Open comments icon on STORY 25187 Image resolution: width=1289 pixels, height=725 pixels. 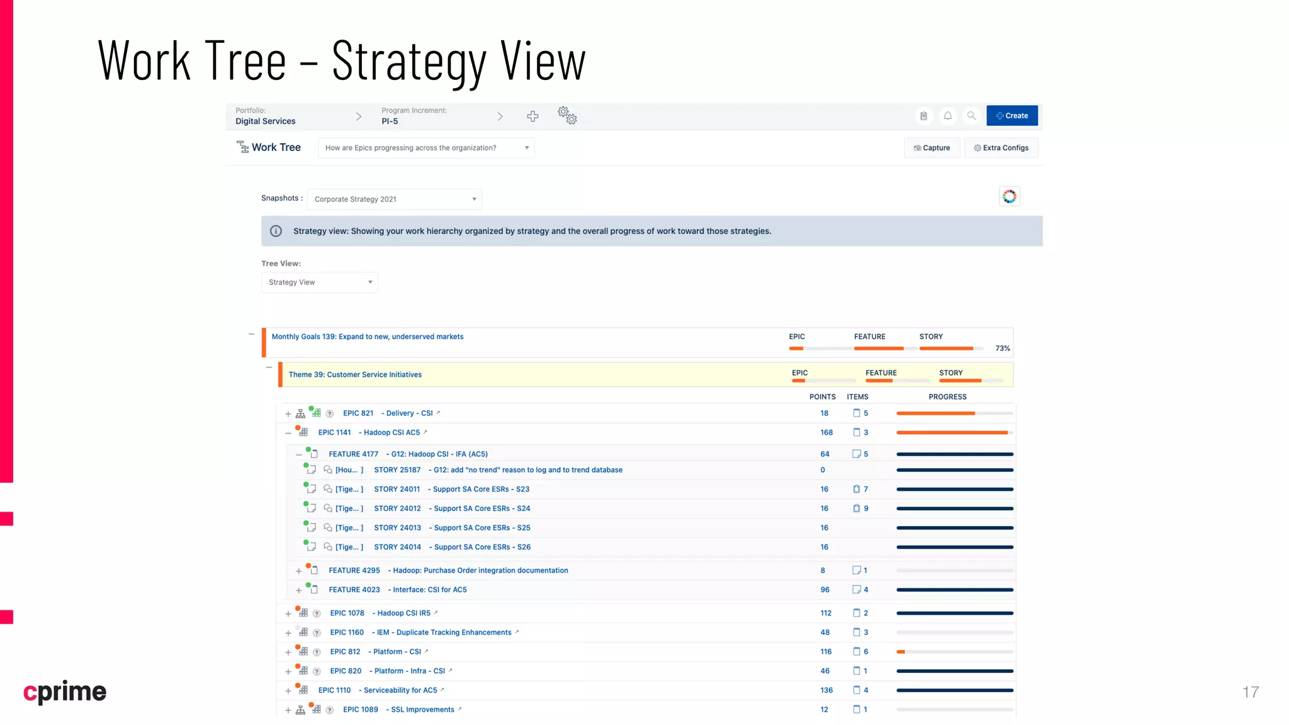coord(327,470)
